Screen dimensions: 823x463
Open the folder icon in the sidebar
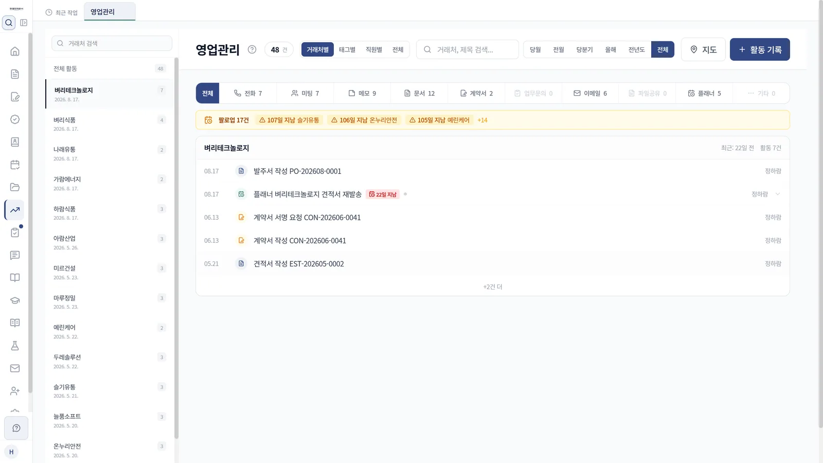pos(15,187)
